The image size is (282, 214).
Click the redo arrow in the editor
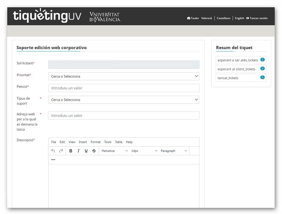point(61,151)
